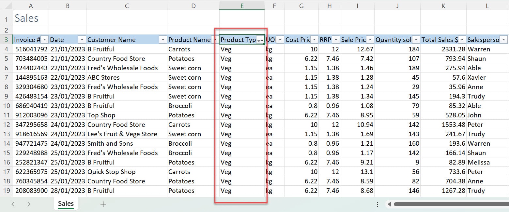Screen dimensions: 509x212
Task: Select row 4 by its row number
Action: pyautogui.click(x=6, y=49)
